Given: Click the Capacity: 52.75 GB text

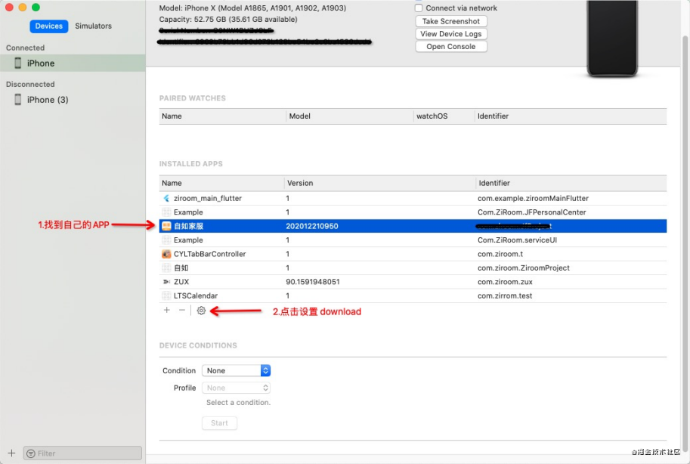Looking at the screenshot, I should [228, 20].
